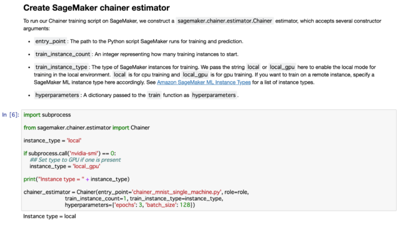
Task: Click the 'Create SageMaker chainer estimator' heading
Action: pyautogui.click(x=96, y=7)
